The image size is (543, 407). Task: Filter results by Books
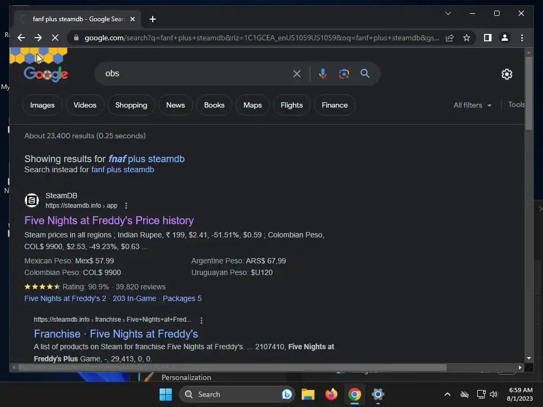(x=214, y=105)
